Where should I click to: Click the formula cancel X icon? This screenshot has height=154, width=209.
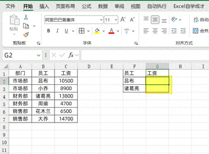point(54,55)
